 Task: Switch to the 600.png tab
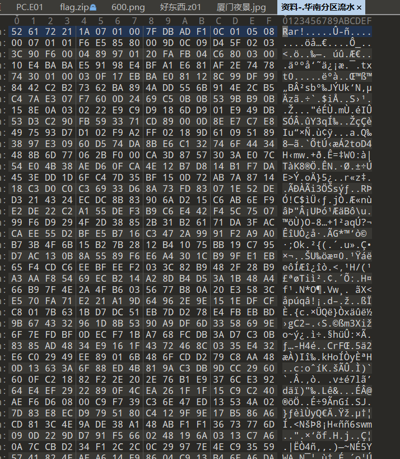[128, 7]
